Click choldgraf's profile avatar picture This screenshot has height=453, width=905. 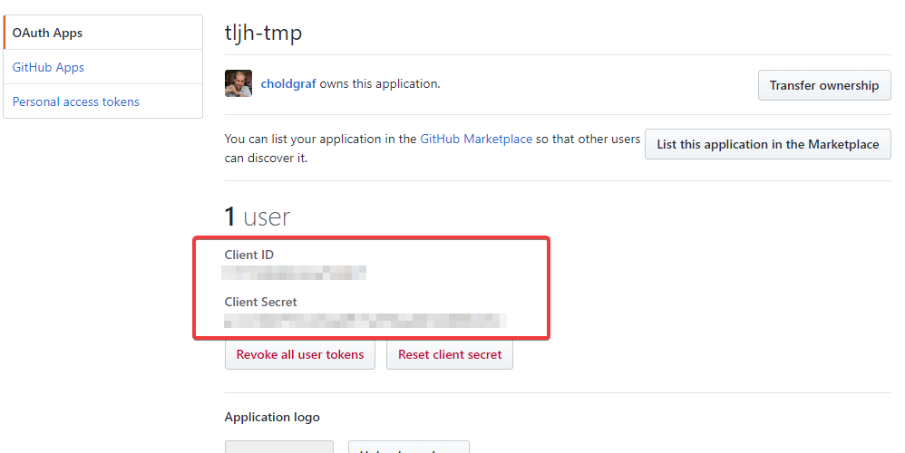point(238,83)
